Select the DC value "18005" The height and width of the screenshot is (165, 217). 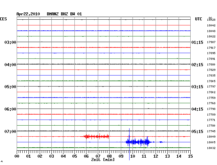tap(211, 142)
